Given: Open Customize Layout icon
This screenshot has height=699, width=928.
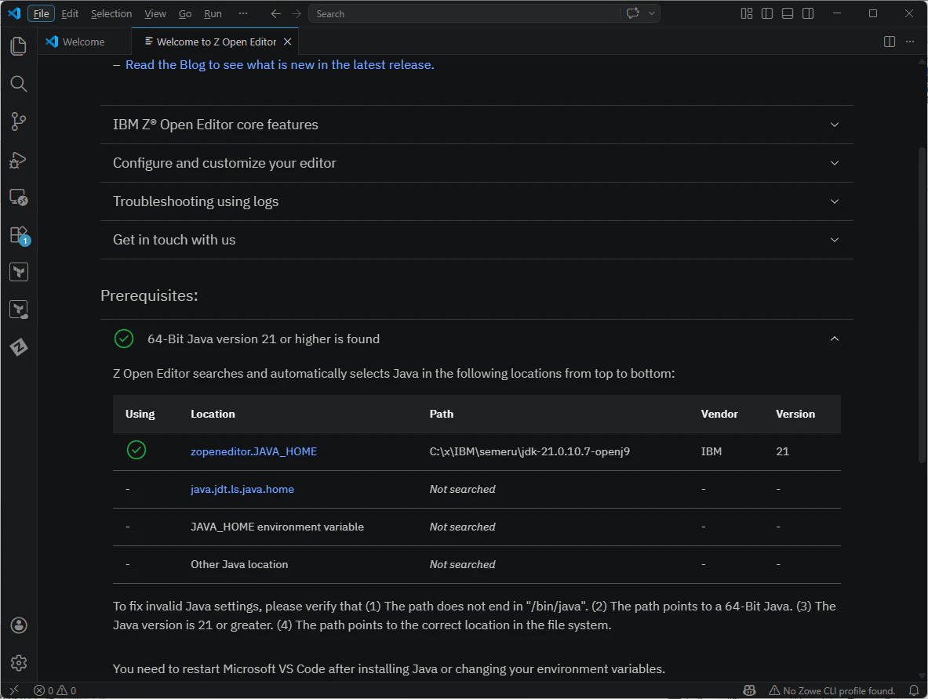Looking at the screenshot, I should click(747, 13).
